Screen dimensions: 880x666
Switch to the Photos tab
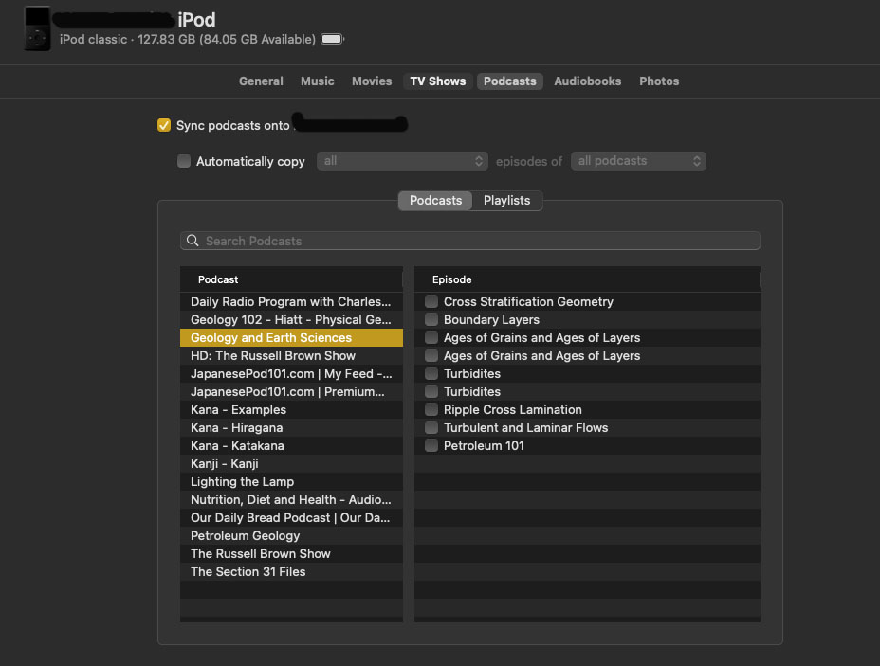659,81
